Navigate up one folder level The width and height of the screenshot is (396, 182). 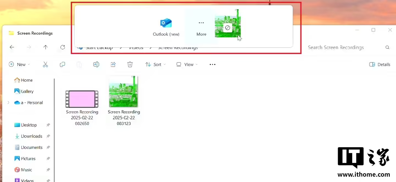click(x=46, y=47)
